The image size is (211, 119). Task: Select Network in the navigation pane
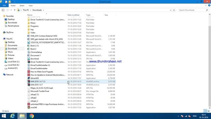tap(10, 75)
